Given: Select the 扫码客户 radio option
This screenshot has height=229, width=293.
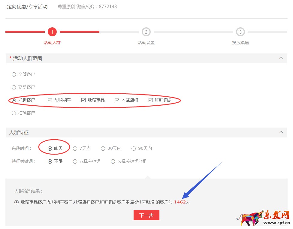Looking at the screenshot, I should [x=14, y=113].
